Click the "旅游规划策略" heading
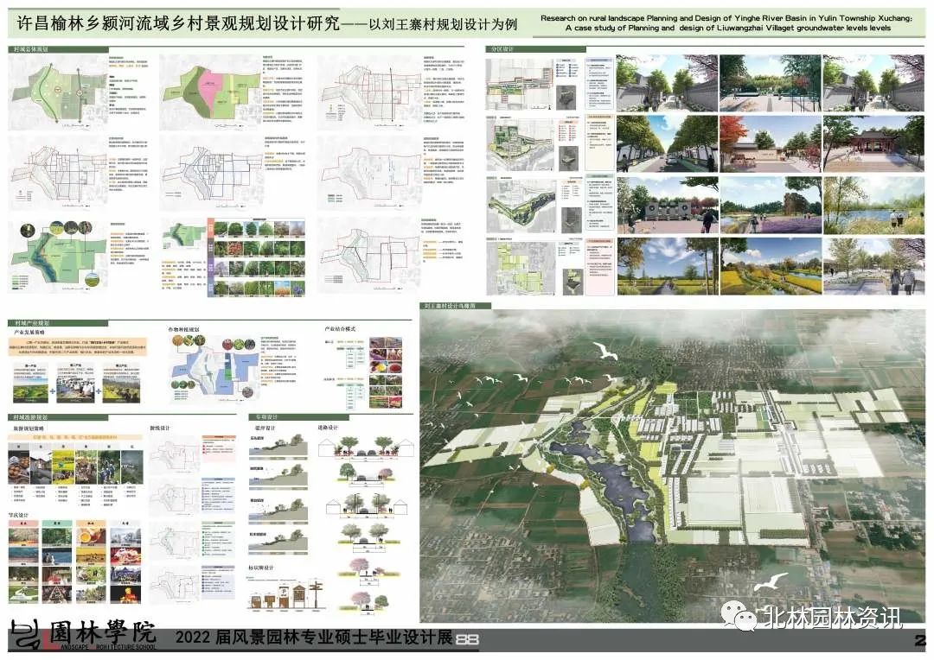This screenshot has height=660, width=934. [28, 428]
